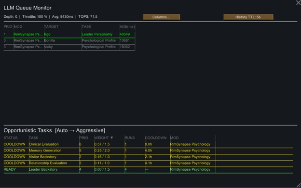This screenshot has width=301, height=188.
Task: Click the Depth / Throttle / Avg / TOPS status line
Action: (51, 17)
